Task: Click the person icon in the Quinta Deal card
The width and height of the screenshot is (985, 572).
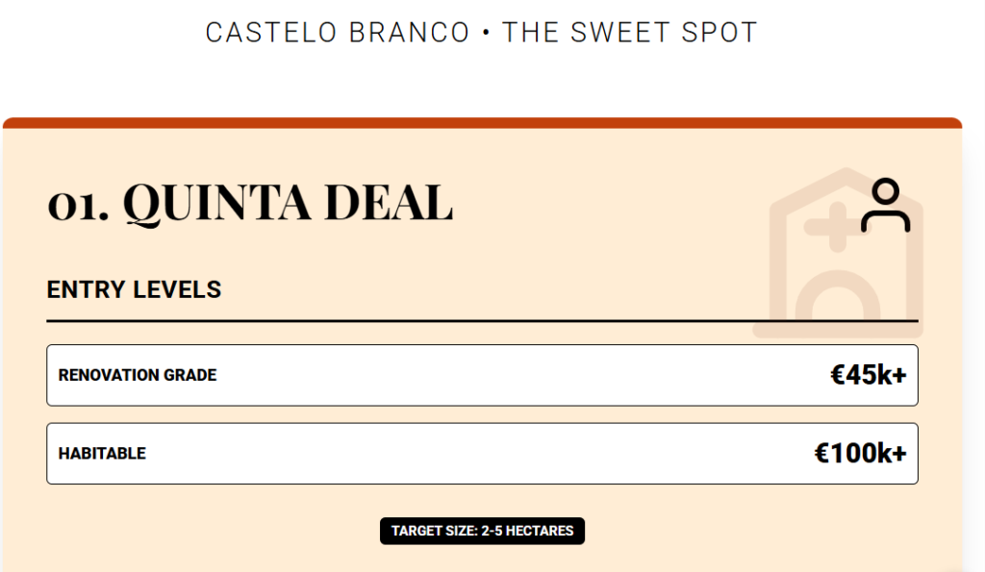Action: (x=885, y=206)
